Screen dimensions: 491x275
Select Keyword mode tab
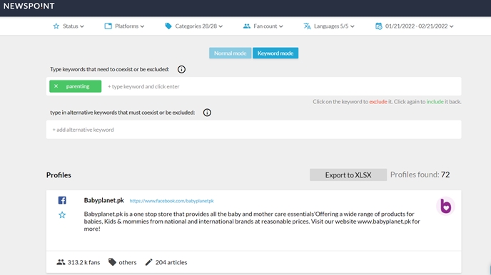(275, 53)
